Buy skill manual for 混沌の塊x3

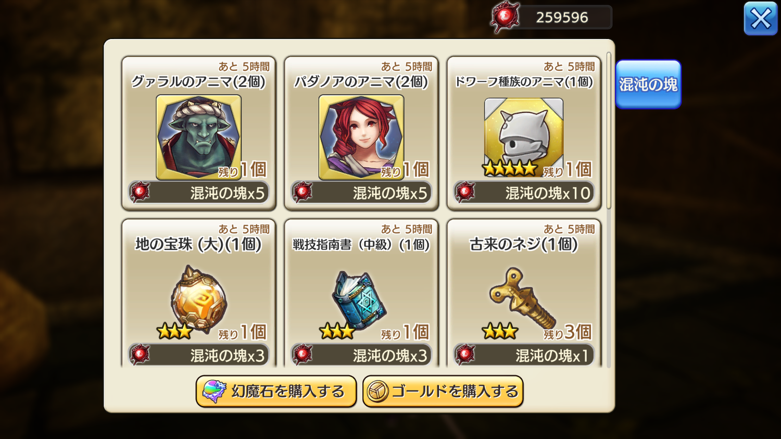click(x=361, y=355)
